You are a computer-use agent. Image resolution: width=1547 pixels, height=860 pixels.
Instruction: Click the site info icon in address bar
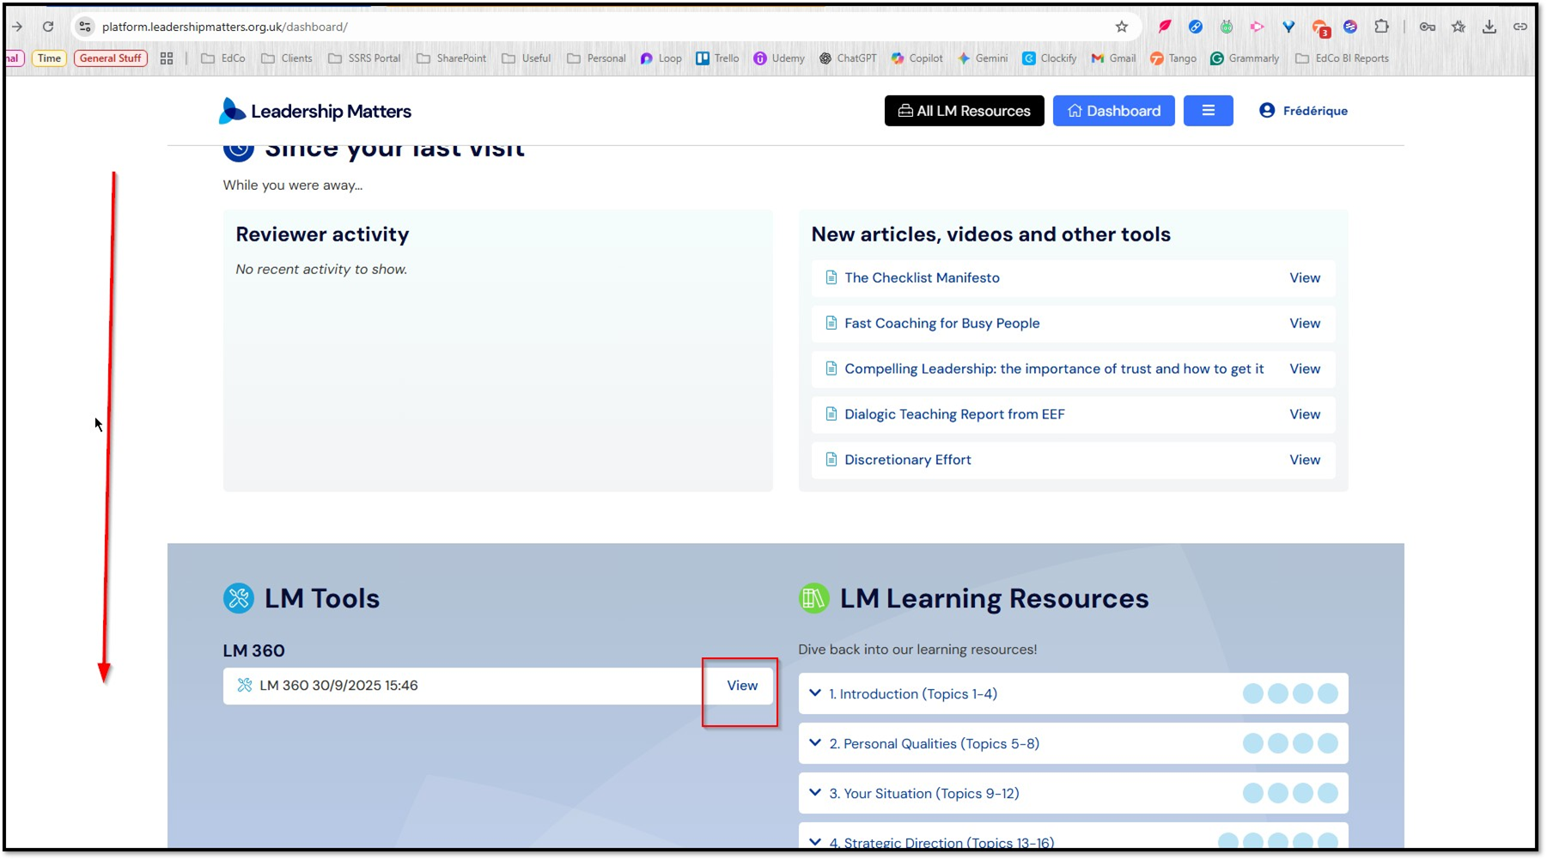85,27
